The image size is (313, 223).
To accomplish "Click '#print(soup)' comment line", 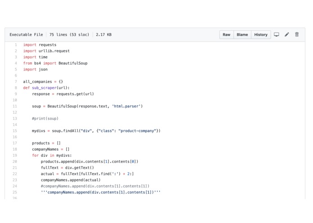I will point(45,119).
